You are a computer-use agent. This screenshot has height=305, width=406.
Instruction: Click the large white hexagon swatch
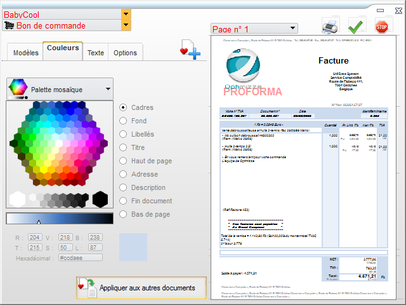17,198
